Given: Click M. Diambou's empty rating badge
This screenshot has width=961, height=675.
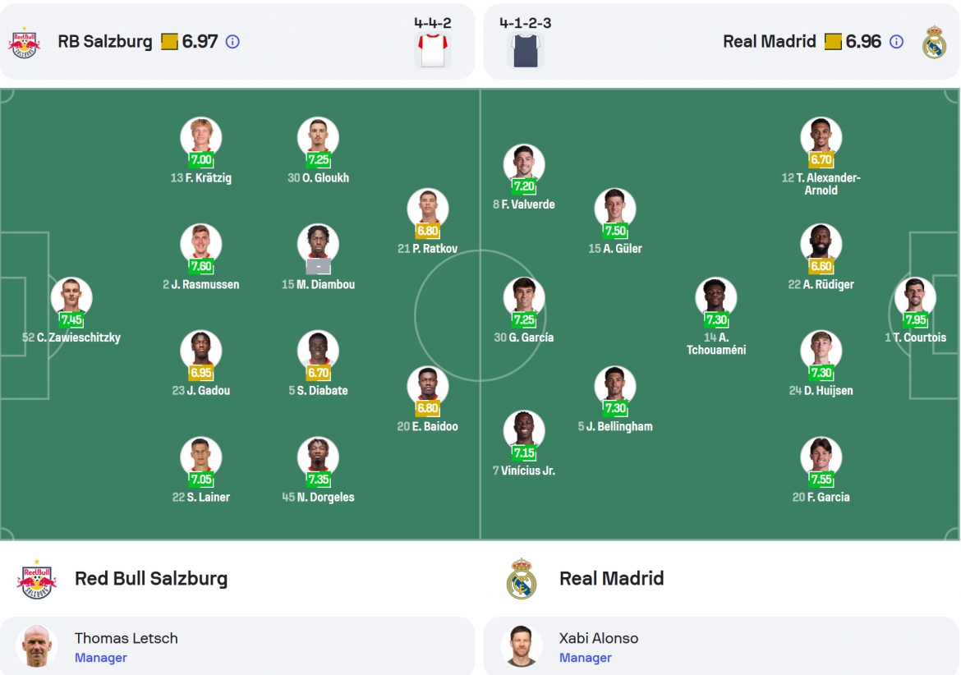Looking at the screenshot, I should [318, 266].
